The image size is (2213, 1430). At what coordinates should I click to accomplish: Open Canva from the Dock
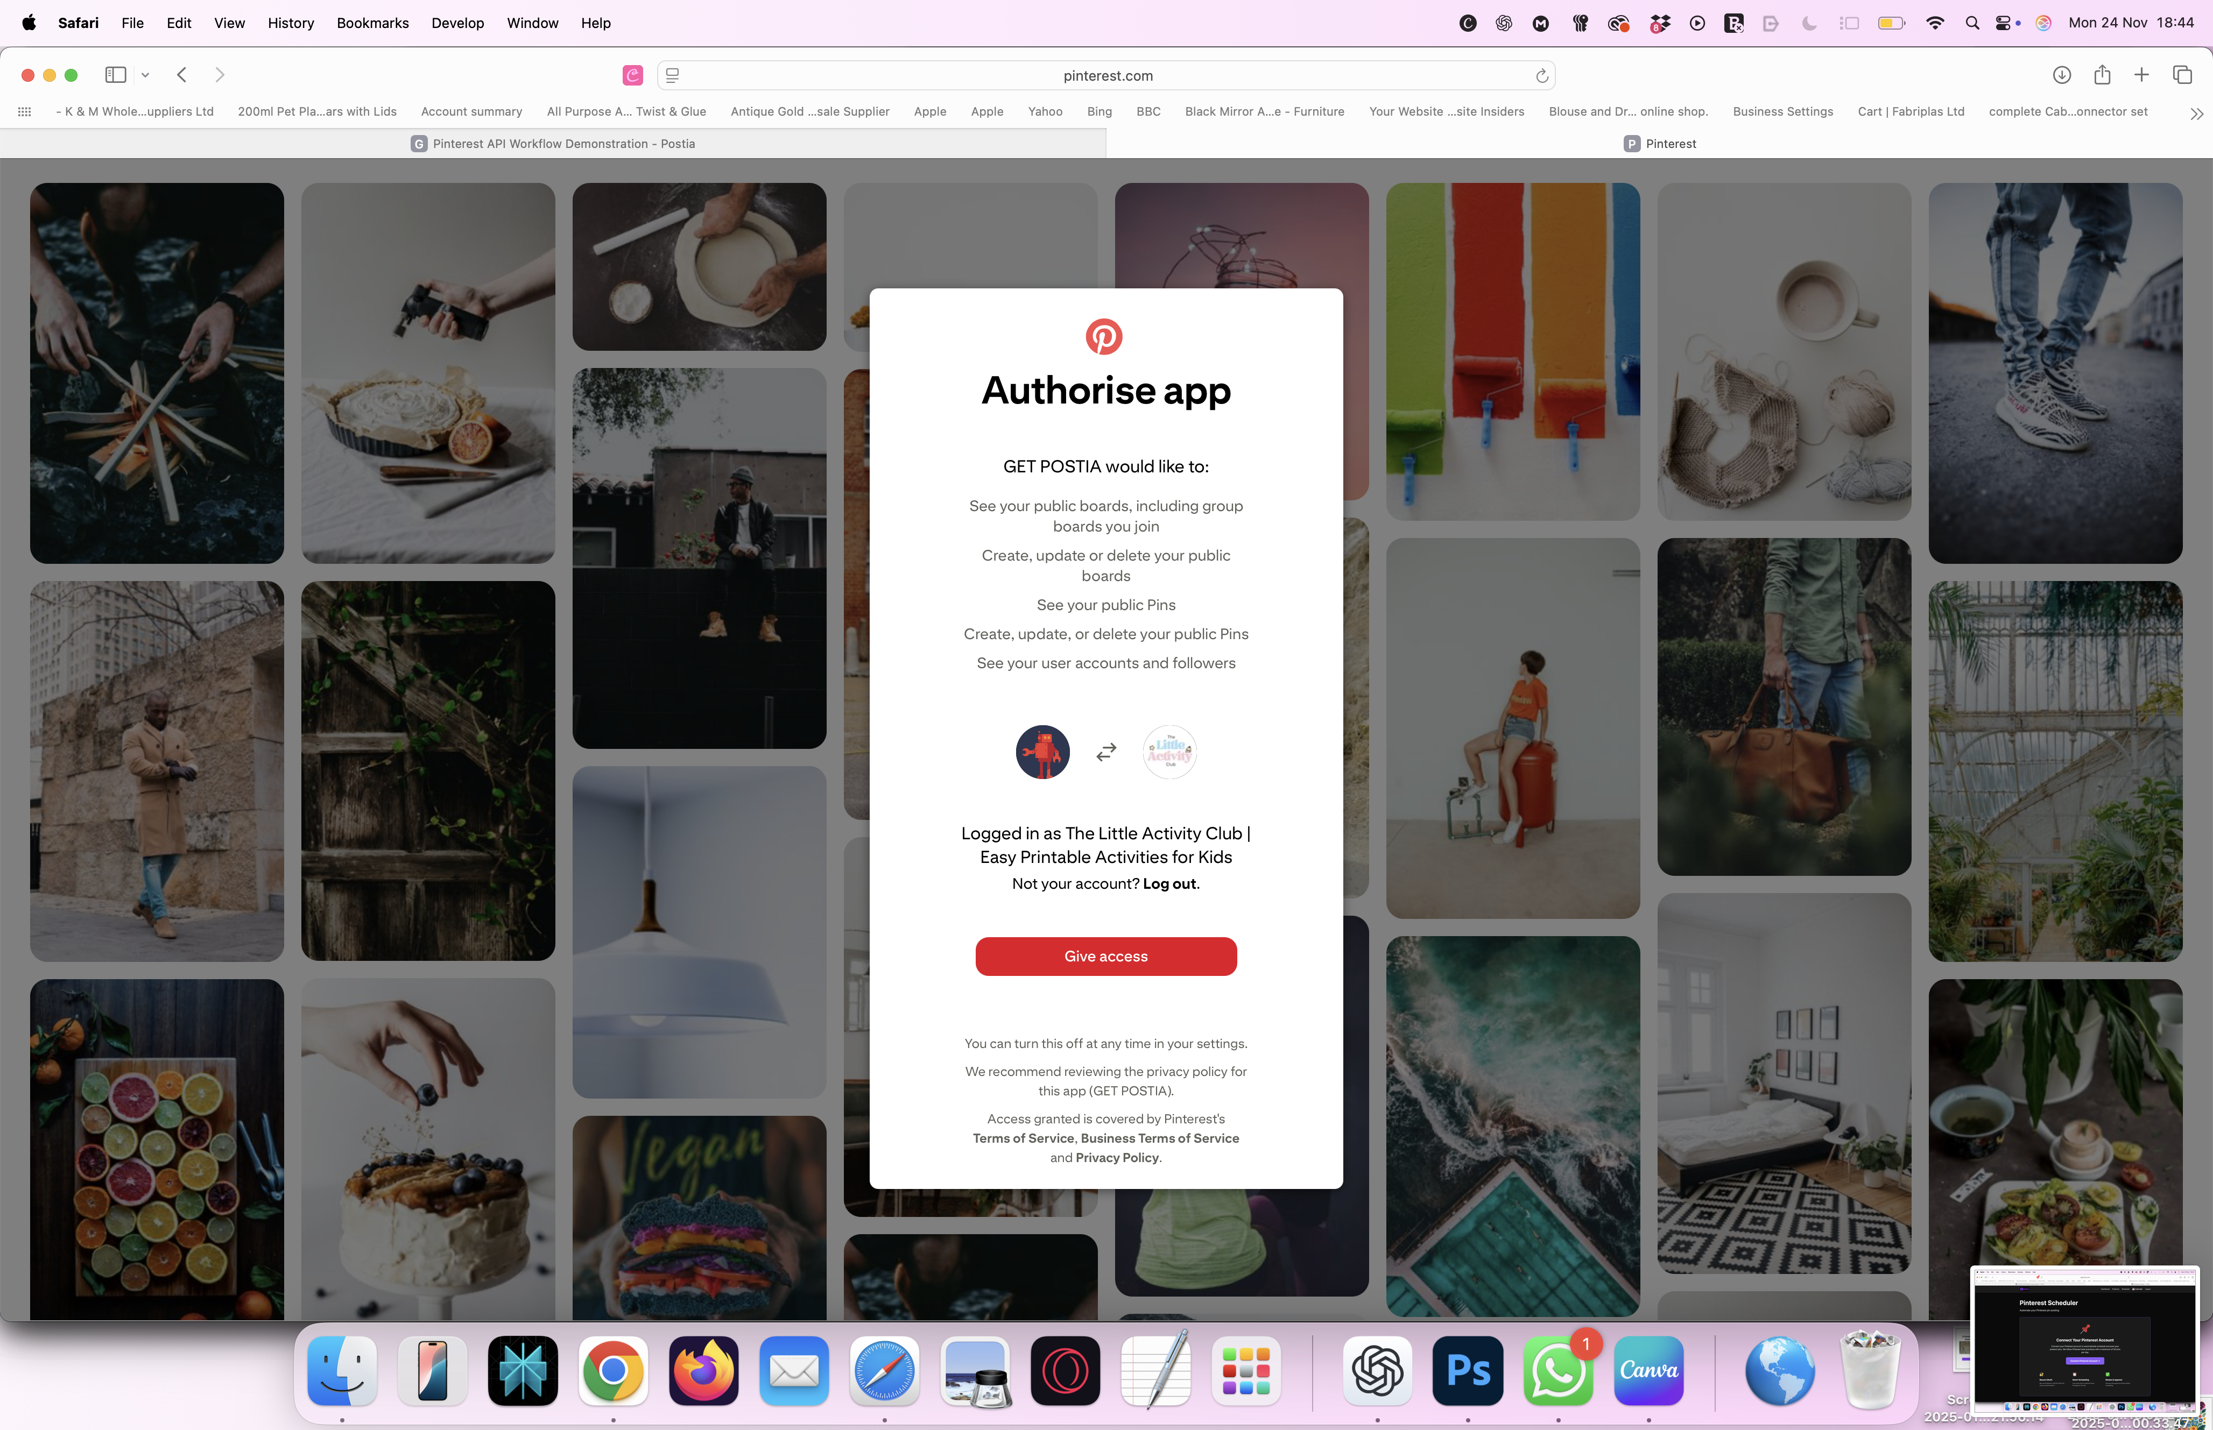point(1648,1371)
